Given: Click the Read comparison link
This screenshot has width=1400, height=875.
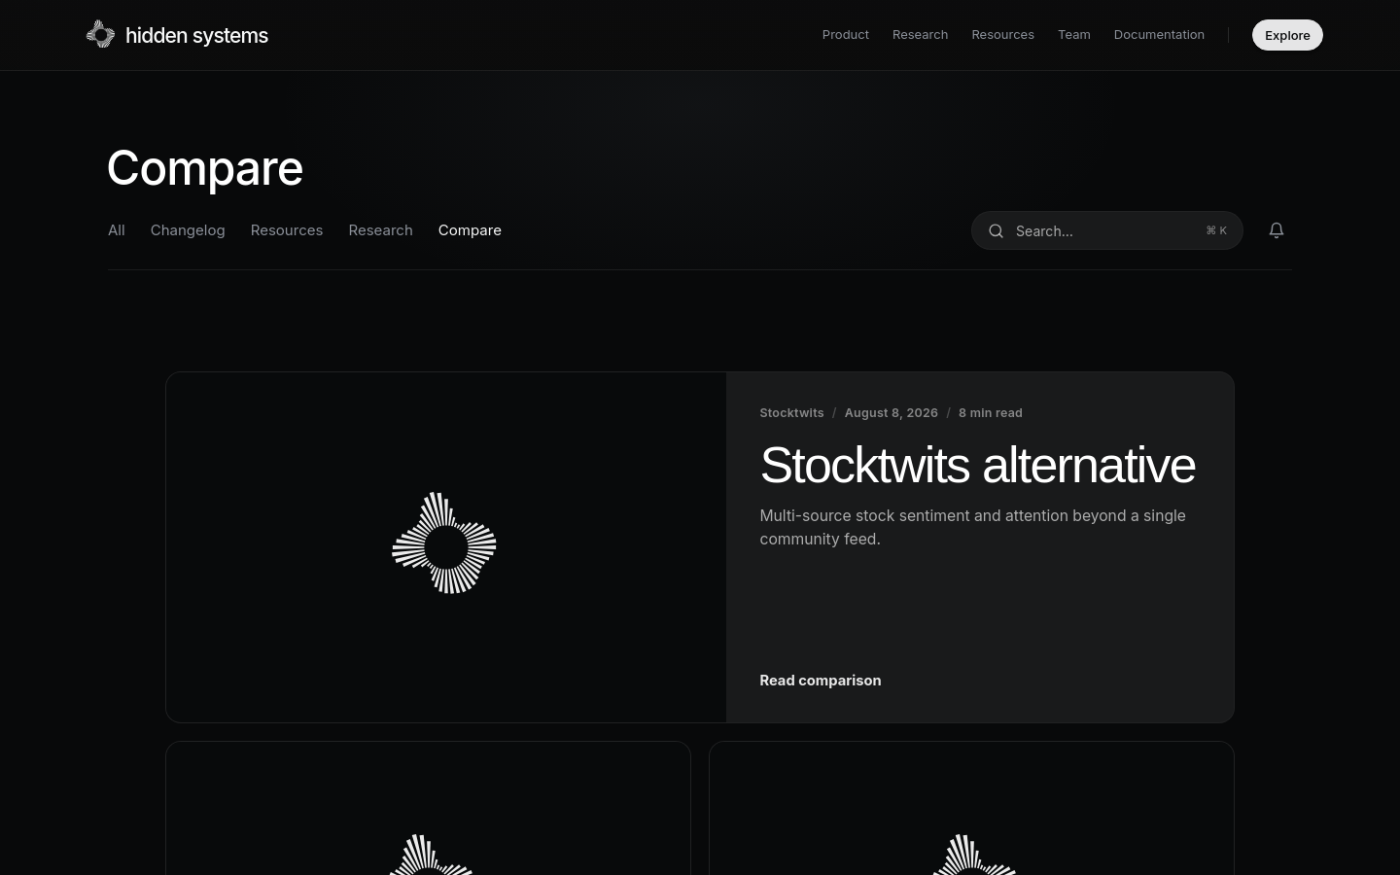Looking at the screenshot, I should (821, 681).
